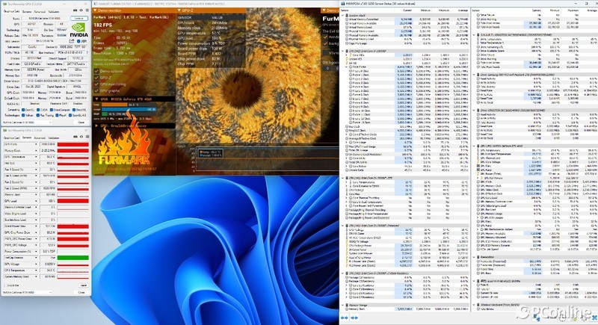Click the temp/usage graph legend in FurMark
This screenshot has height=325, width=598.
(x=210, y=153)
